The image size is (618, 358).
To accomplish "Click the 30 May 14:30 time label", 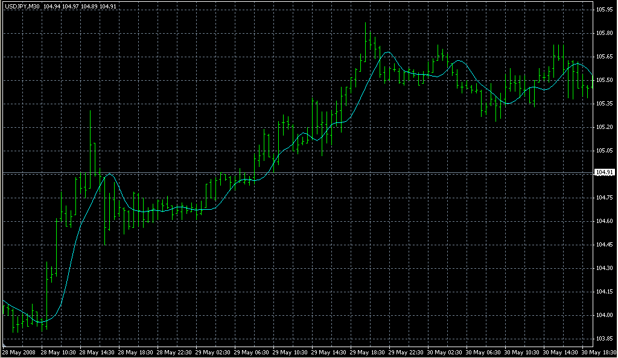I will pyautogui.click(x=560, y=353).
